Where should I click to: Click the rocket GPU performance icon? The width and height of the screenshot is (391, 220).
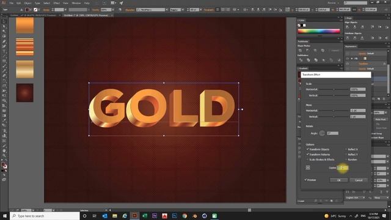pos(121,3)
